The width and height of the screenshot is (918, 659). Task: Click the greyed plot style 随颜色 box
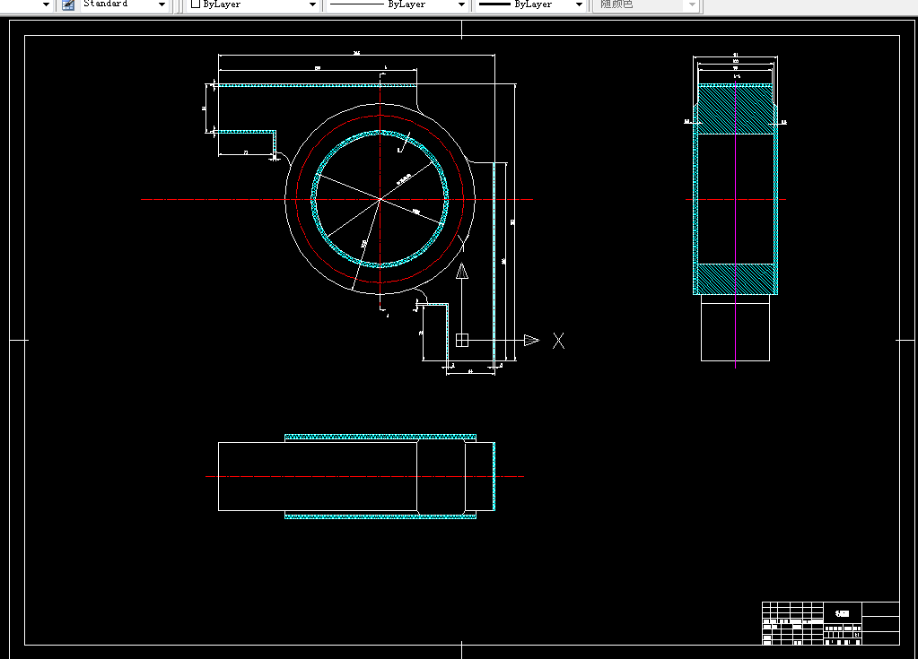click(646, 4)
